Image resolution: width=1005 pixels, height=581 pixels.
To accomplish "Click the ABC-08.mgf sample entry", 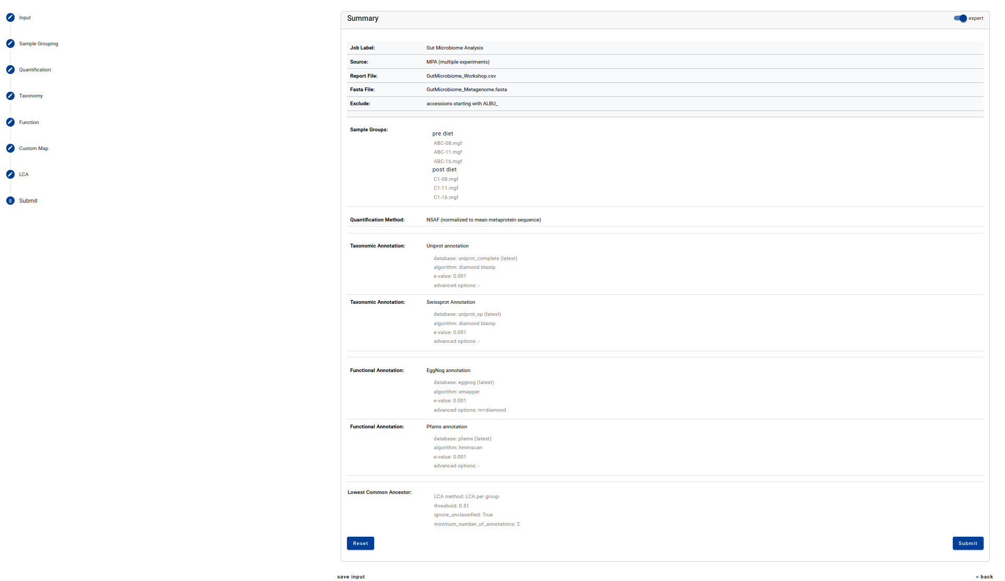I will click(x=448, y=143).
